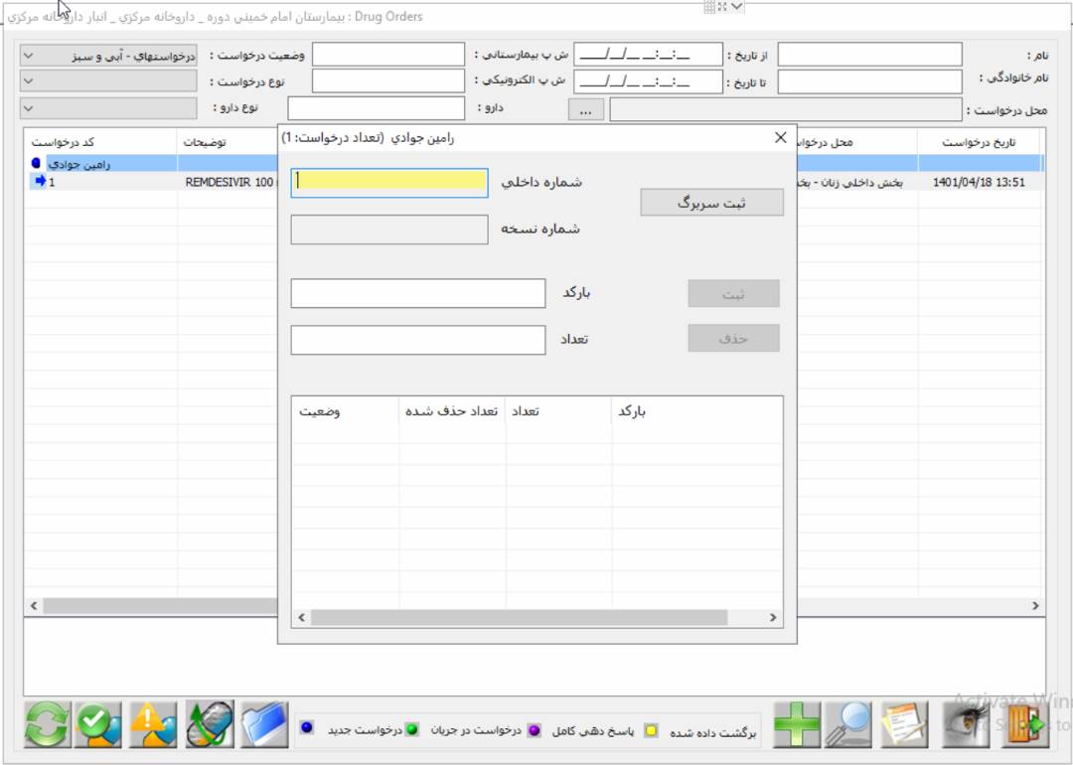The image size is (1073, 765).
Task: Click the ellipsis browse button beside محل درخواست
Action: click(585, 110)
